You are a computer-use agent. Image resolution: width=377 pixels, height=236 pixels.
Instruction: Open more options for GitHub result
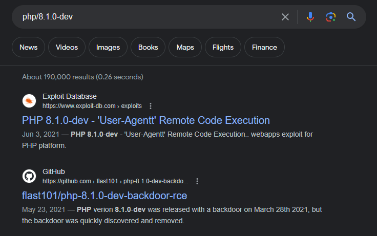pos(197,181)
